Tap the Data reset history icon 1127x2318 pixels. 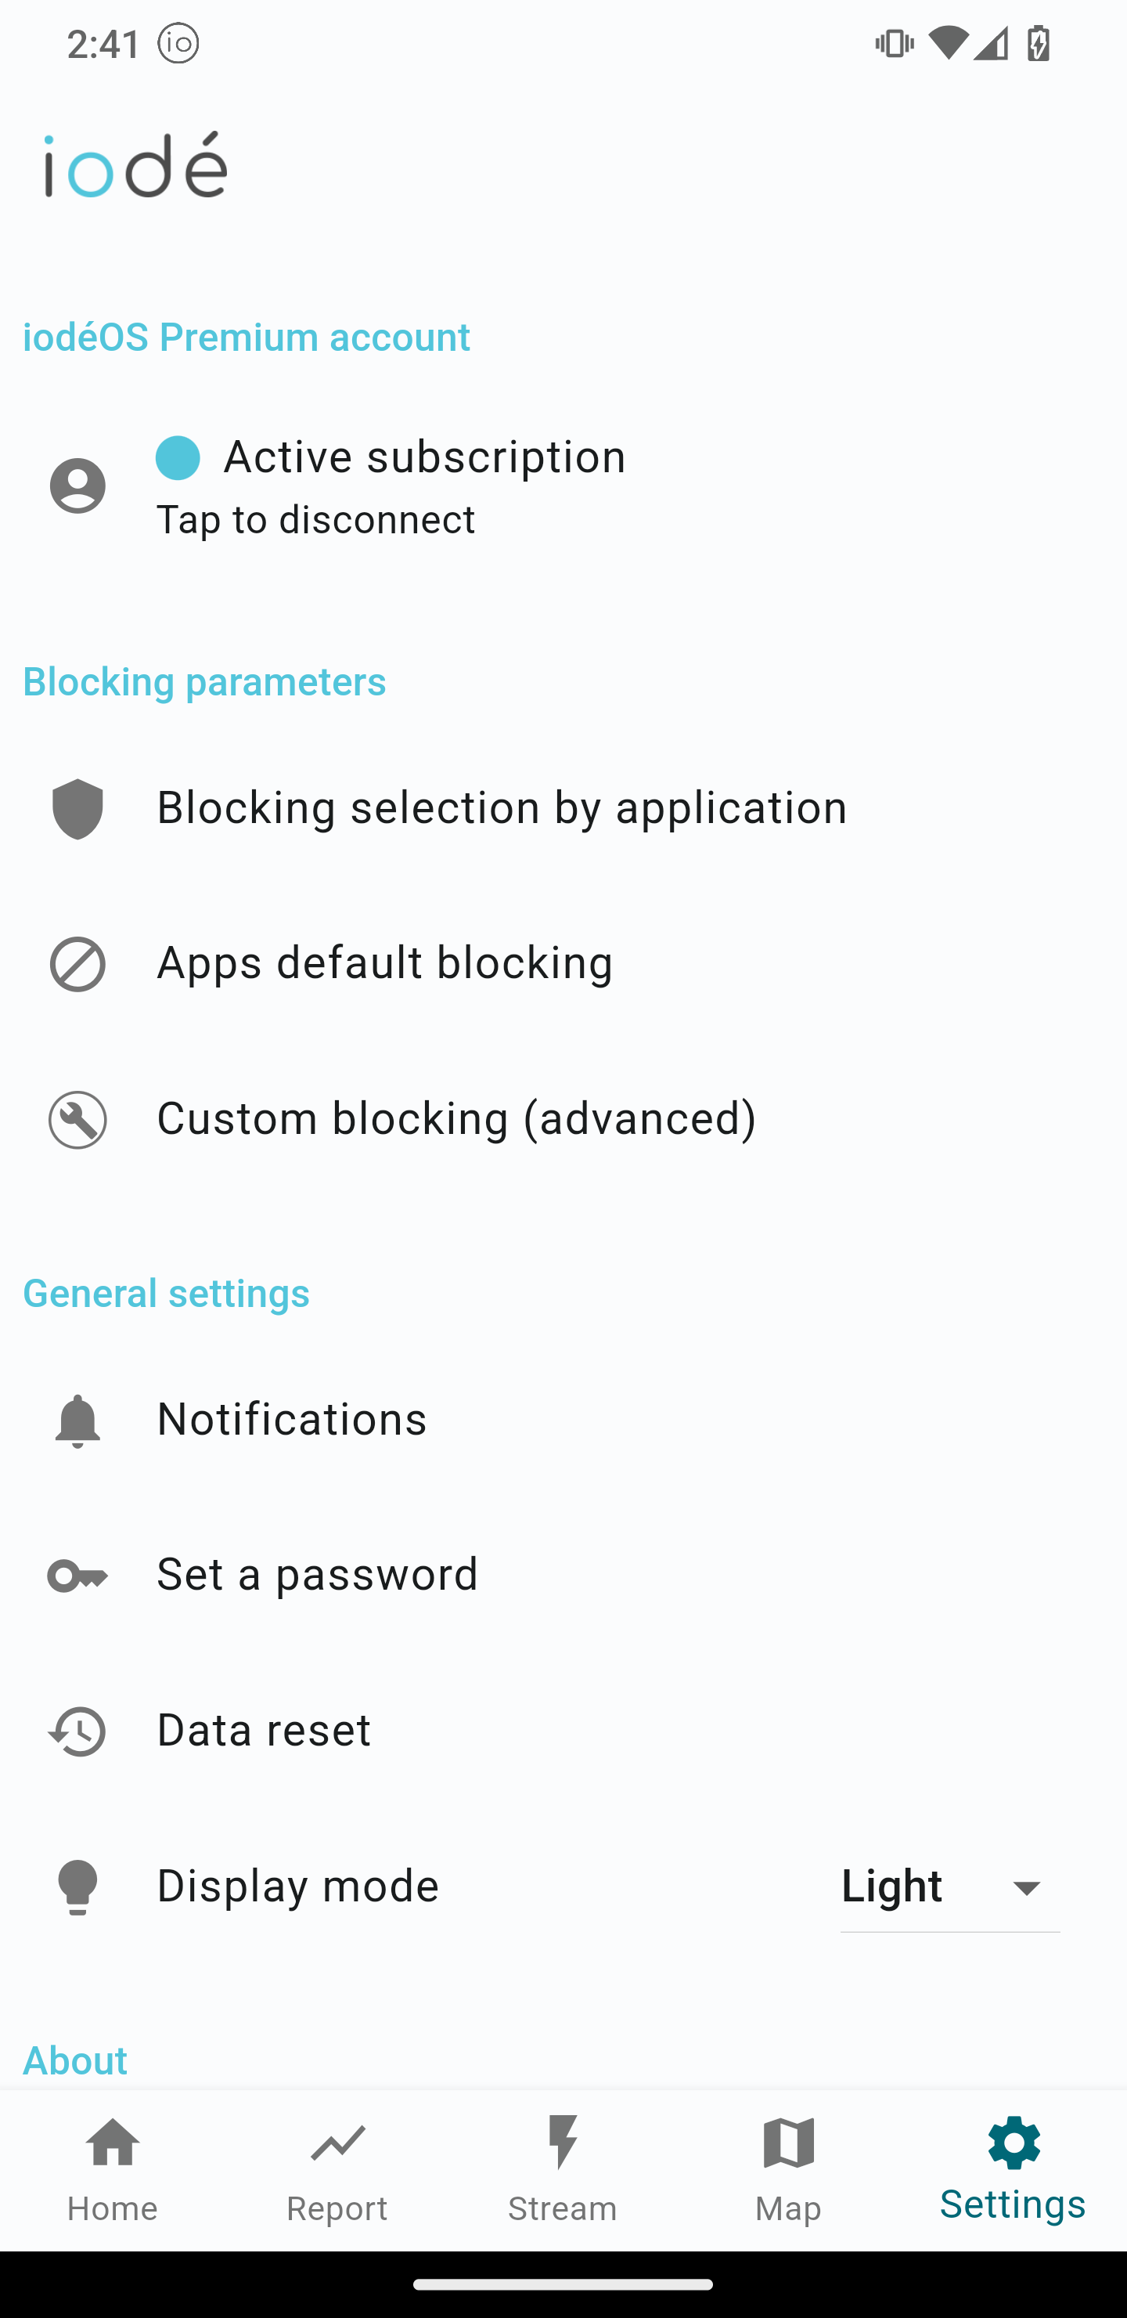(x=77, y=1731)
